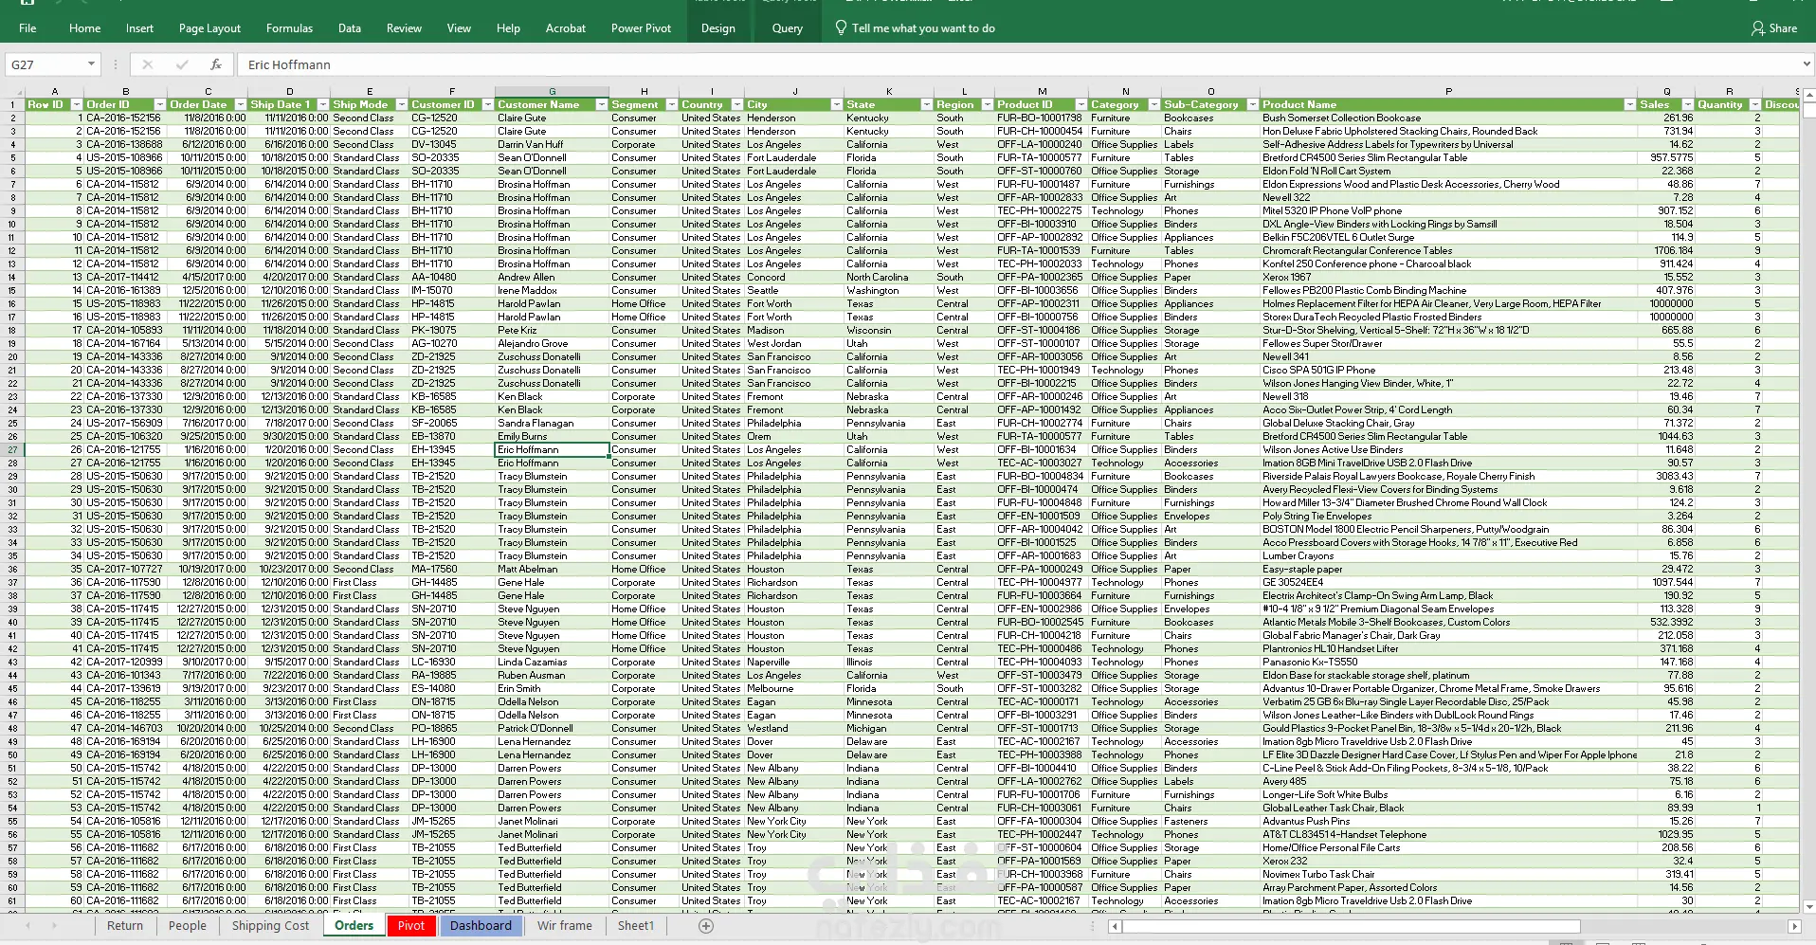The image size is (1816, 945).
Task: Click the Name Box showing G27
Action: (45, 64)
